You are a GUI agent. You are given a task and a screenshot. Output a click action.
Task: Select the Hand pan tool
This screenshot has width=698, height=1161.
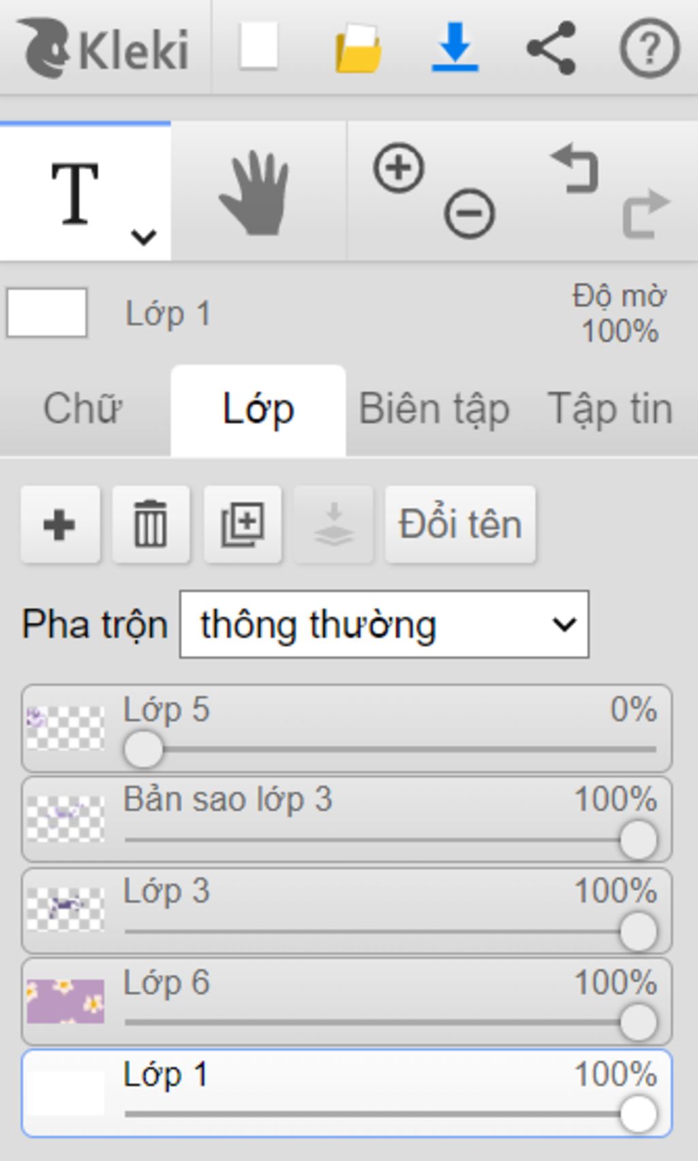[255, 193]
